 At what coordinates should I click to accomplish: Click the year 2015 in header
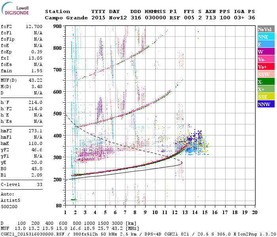coord(98,18)
